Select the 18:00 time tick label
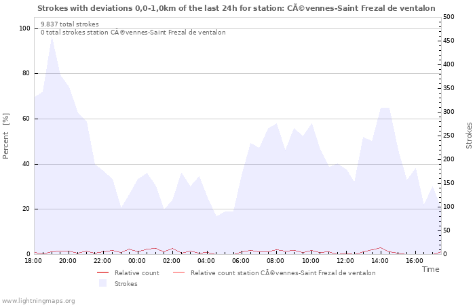Screen dimensions: 475x305 (x=33, y=260)
